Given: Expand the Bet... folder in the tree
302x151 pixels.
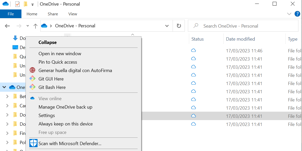Looking at the screenshot, I should click(x=7, y=96).
